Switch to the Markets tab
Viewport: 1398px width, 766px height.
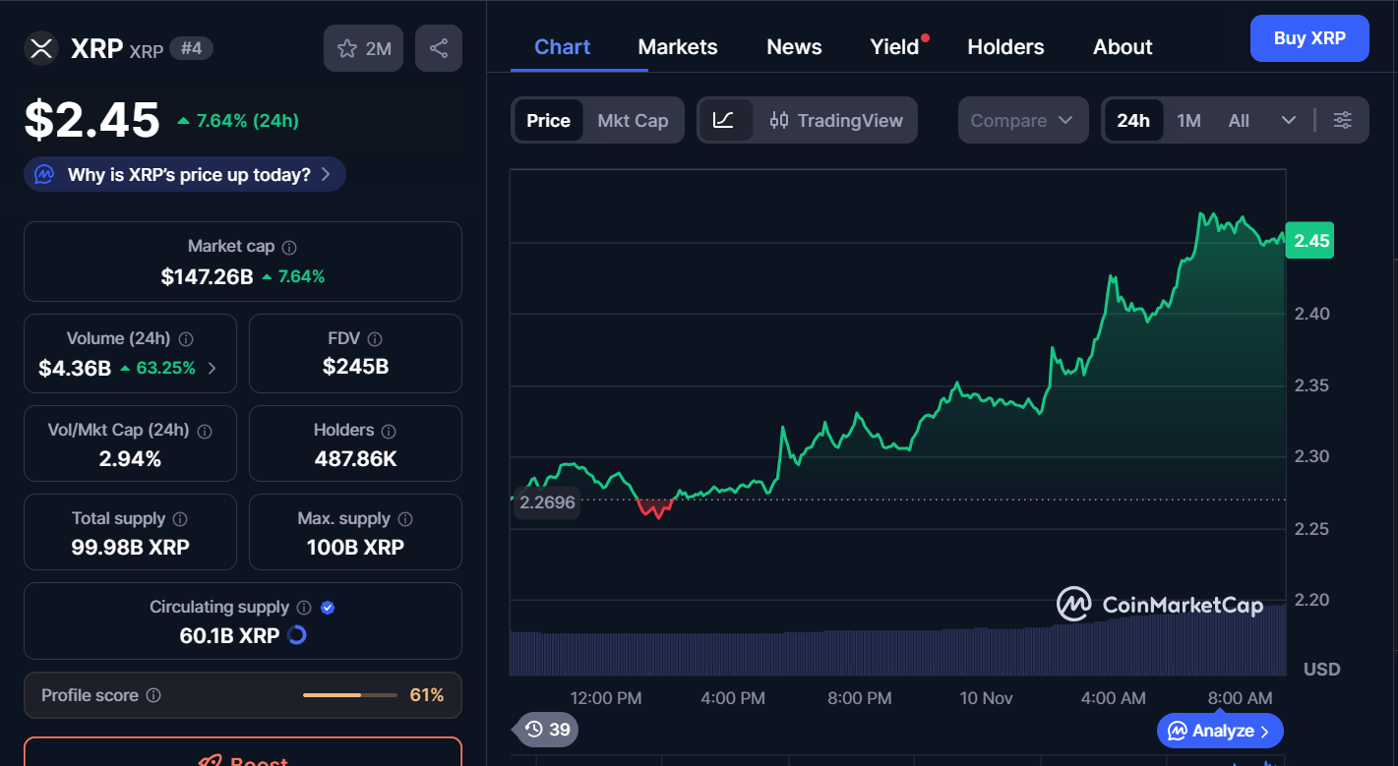(x=677, y=46)
